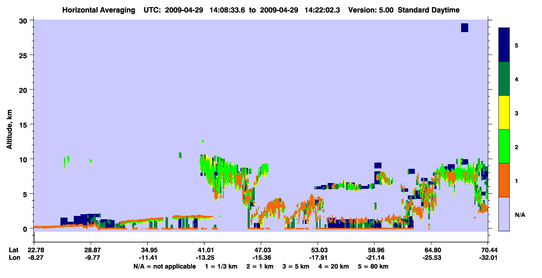Click the lavender N/A colorbar segment
The image size is (542, 278).
pos(504,214)
